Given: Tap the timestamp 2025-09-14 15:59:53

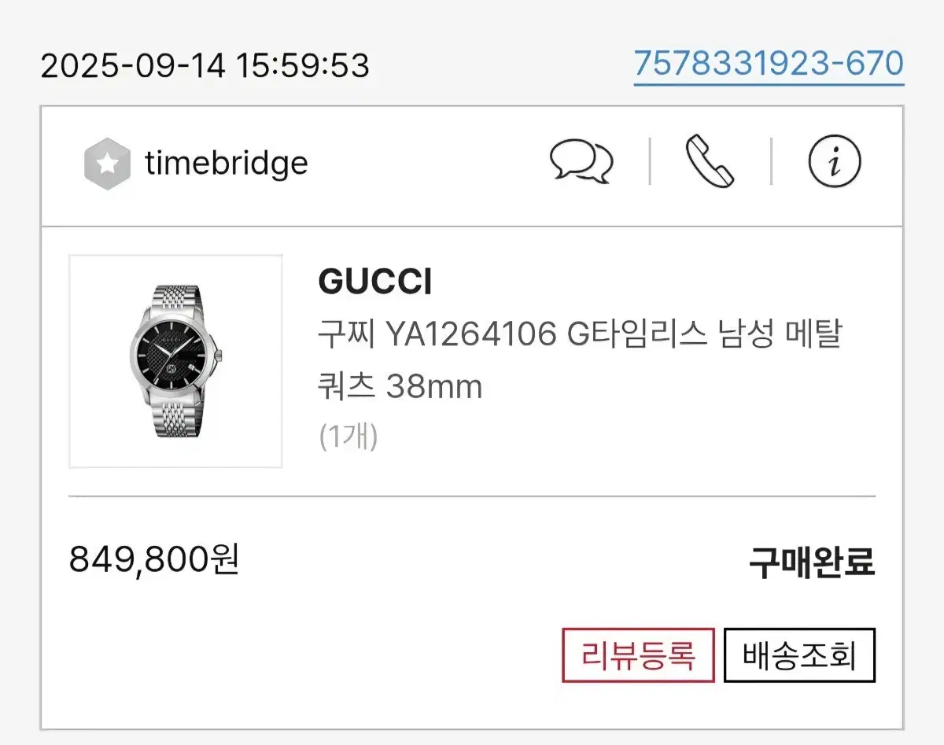Looking at the screenshot, I should coord(206,66).
